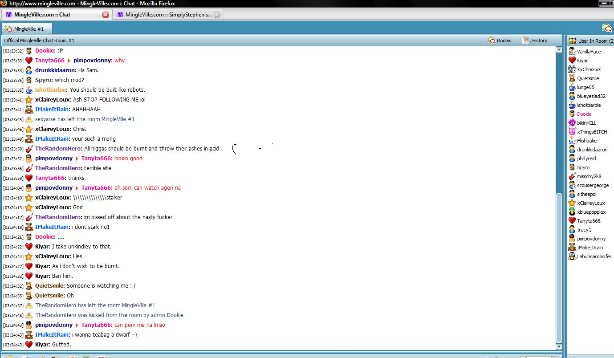Screen dimensions: 614x358
Task: Click the message 'Gutted.' from Kiyar
Action: pos(61,345)
